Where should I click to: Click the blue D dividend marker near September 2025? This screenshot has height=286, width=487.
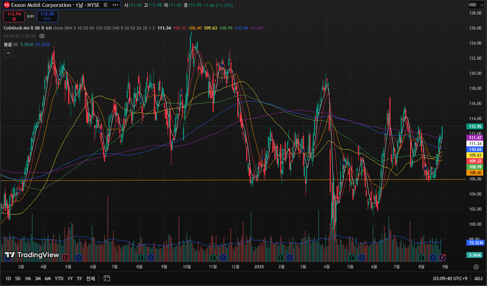tap(433, 257)
